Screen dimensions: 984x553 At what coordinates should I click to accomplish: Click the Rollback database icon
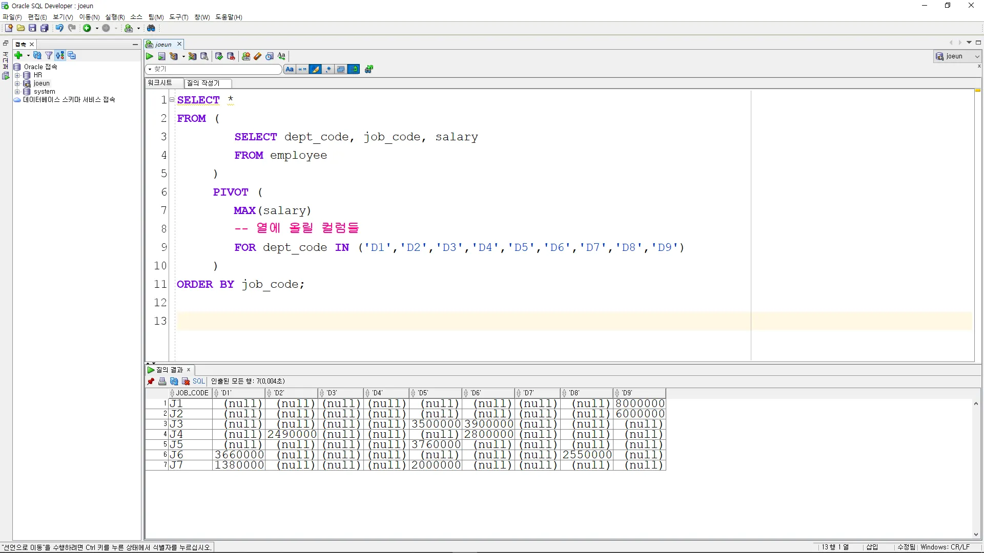point(231,56)
